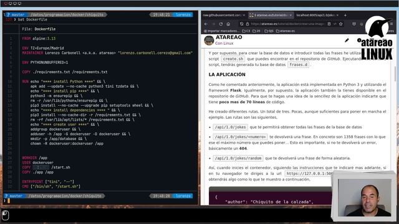Click the ENTRYPOINT tini line
This screenshot has height=224, width=399.
[x=48, y=182]
